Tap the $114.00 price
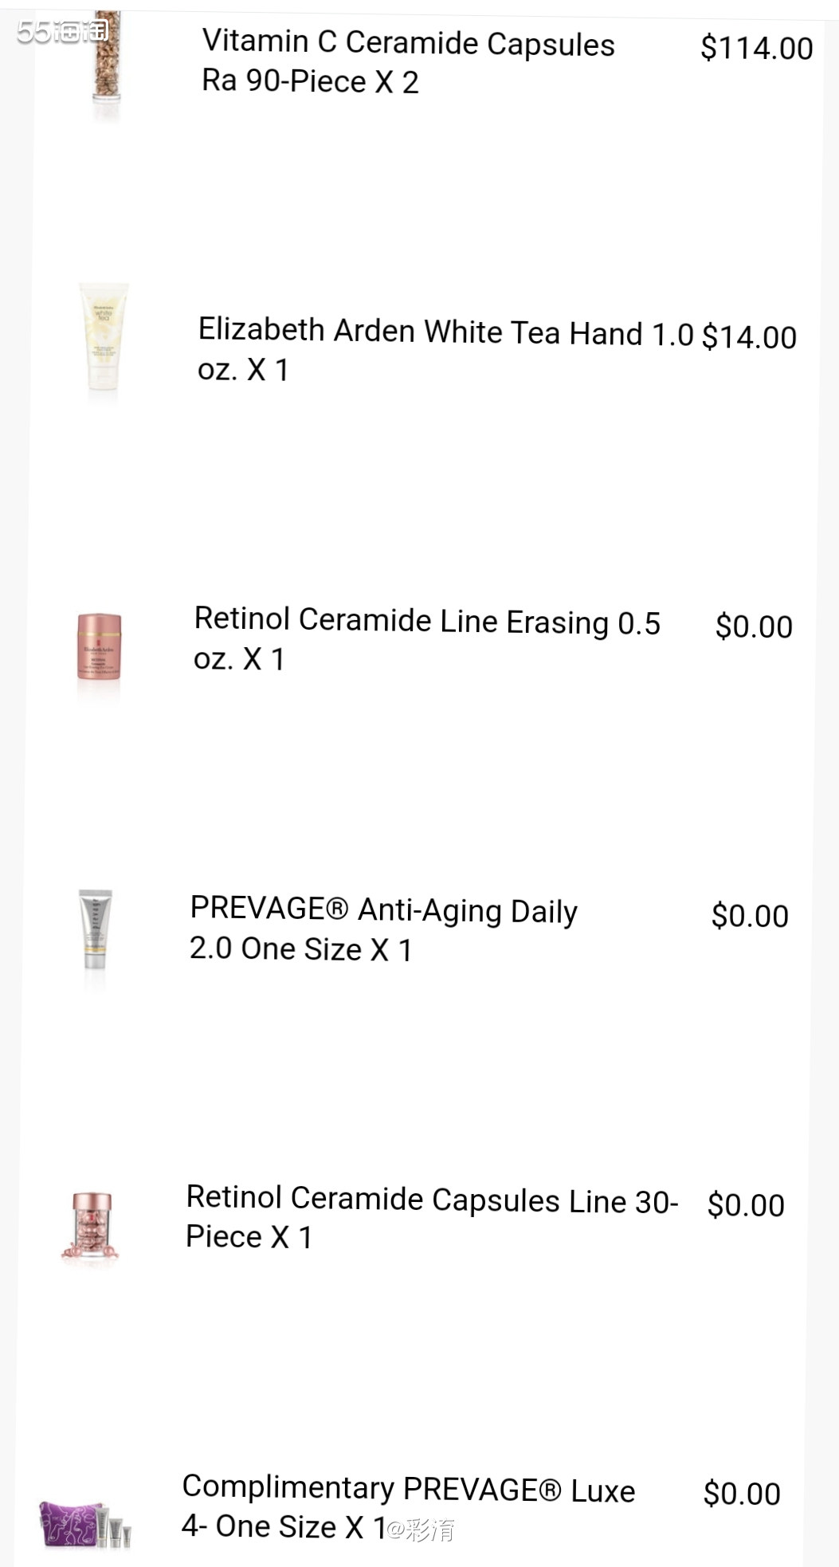 (x=757, y=49)
